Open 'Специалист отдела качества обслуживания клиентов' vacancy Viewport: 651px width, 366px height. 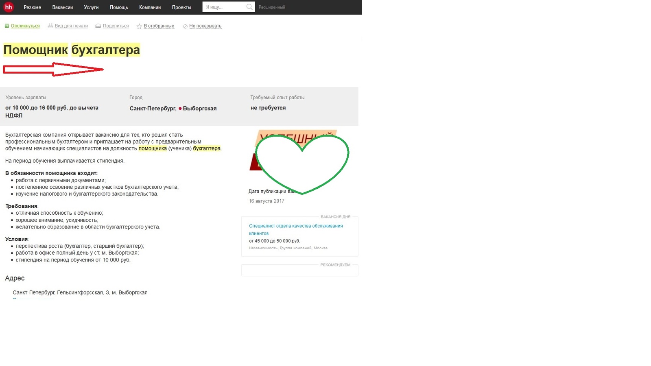point(296,230)
